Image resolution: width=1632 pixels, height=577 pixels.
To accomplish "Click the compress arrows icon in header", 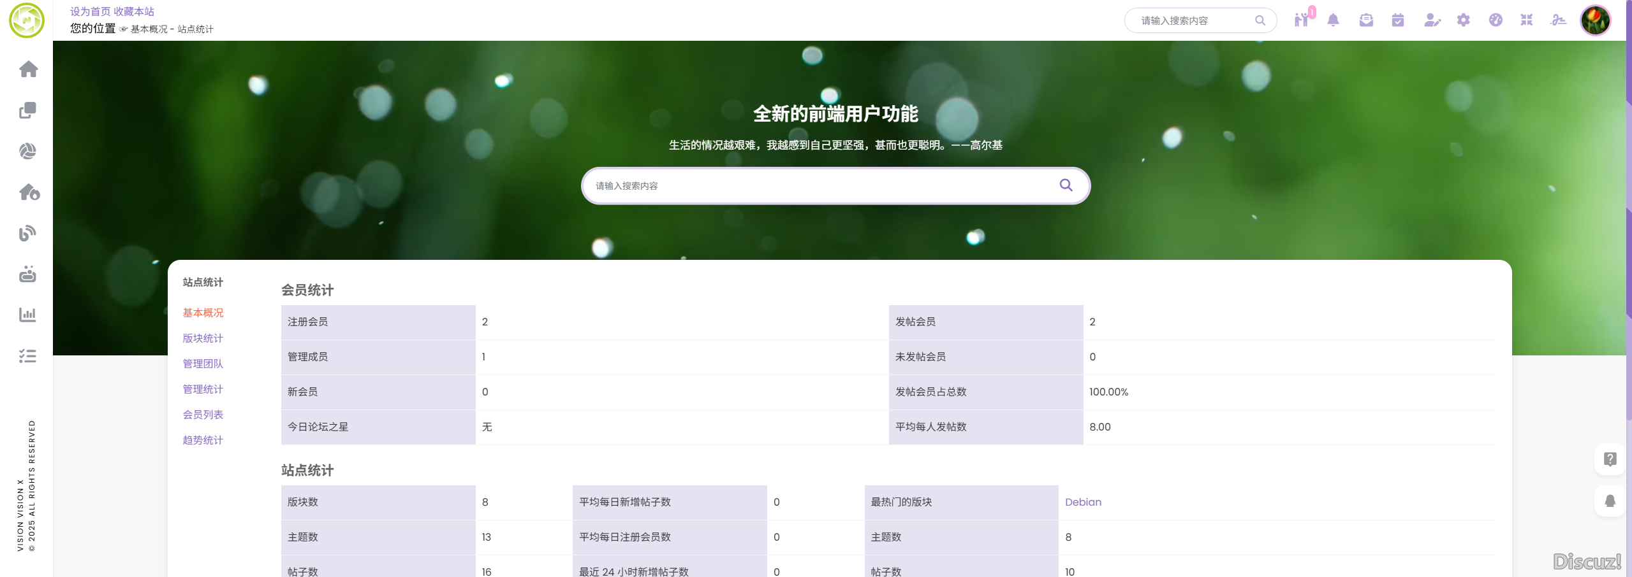I will pos(1526,20).
